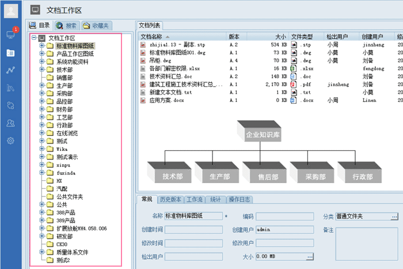Open the settings gear in sidebar
Viewport: 403px width, 269px height.
coord(10,141)
